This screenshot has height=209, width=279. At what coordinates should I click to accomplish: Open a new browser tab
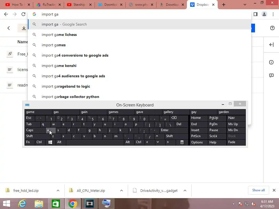pos(224,5)
